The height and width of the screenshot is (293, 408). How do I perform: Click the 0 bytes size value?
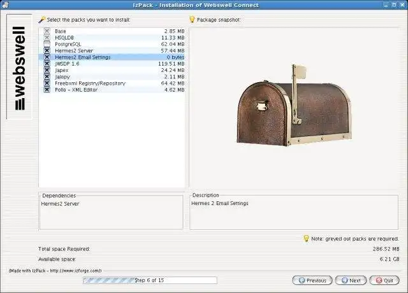pos(176,57)
